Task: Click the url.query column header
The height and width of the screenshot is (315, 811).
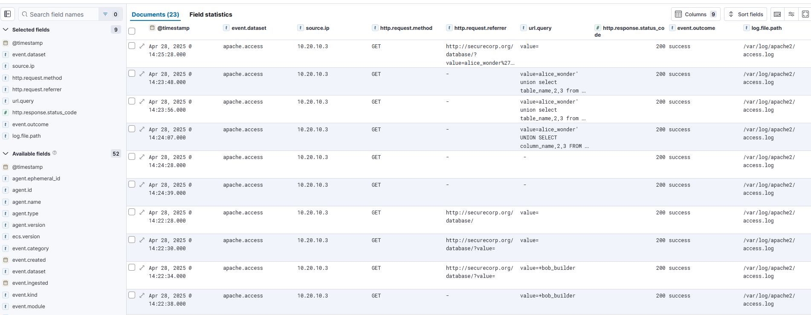Action: (540, 28)
